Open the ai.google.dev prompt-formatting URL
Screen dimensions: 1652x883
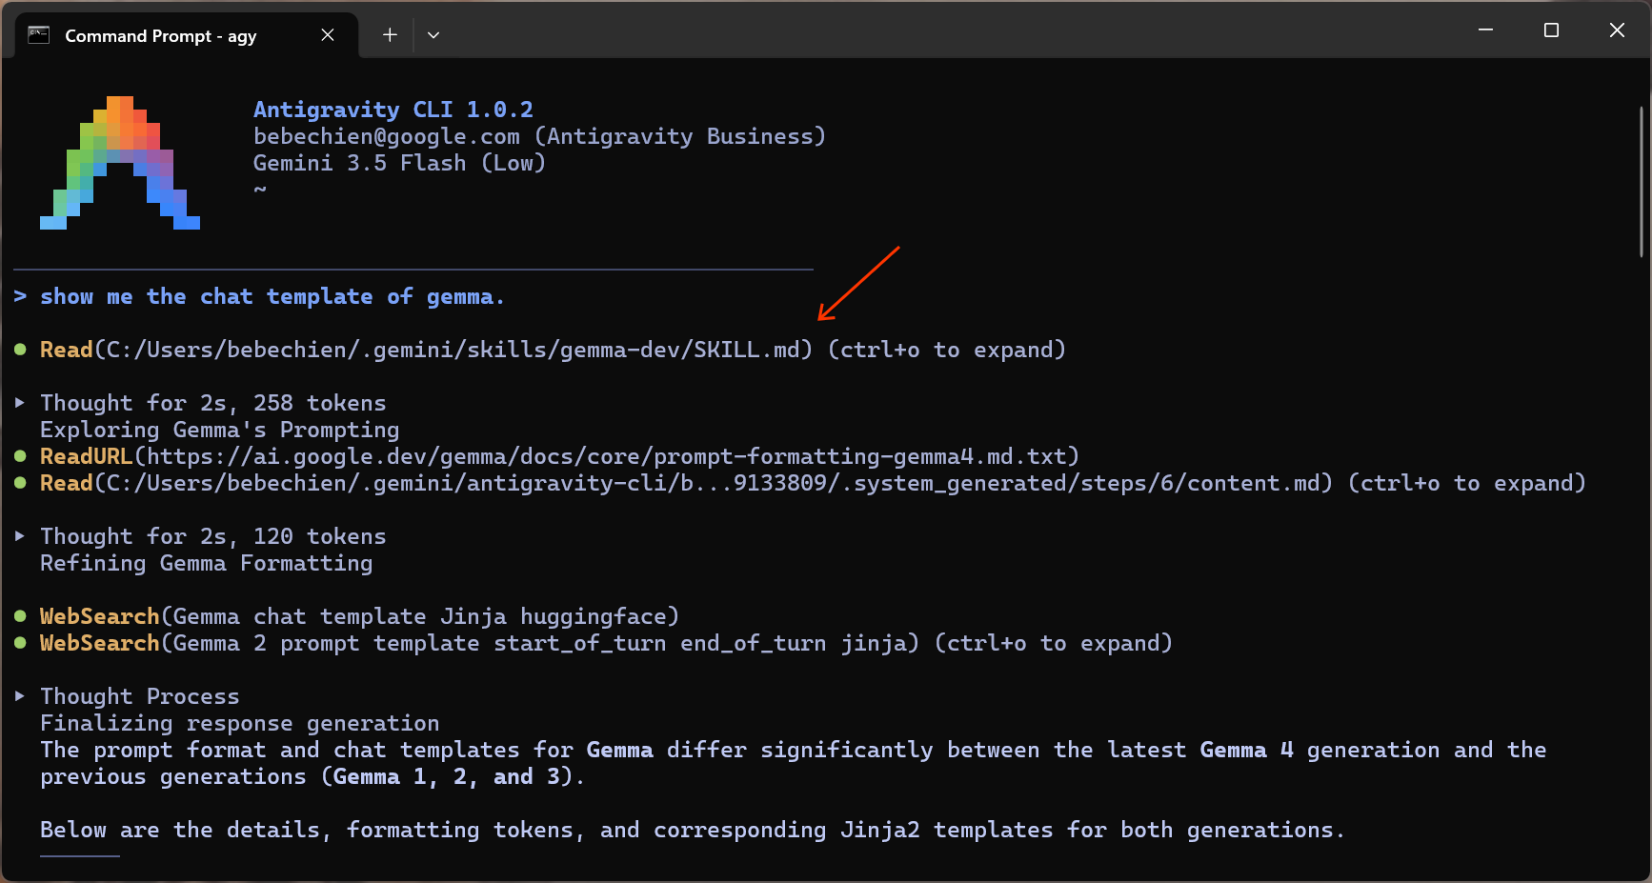[606, 456]
